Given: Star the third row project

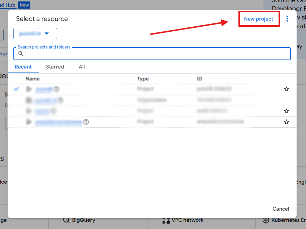Looking at the screenshot, I should pos(286,111).
